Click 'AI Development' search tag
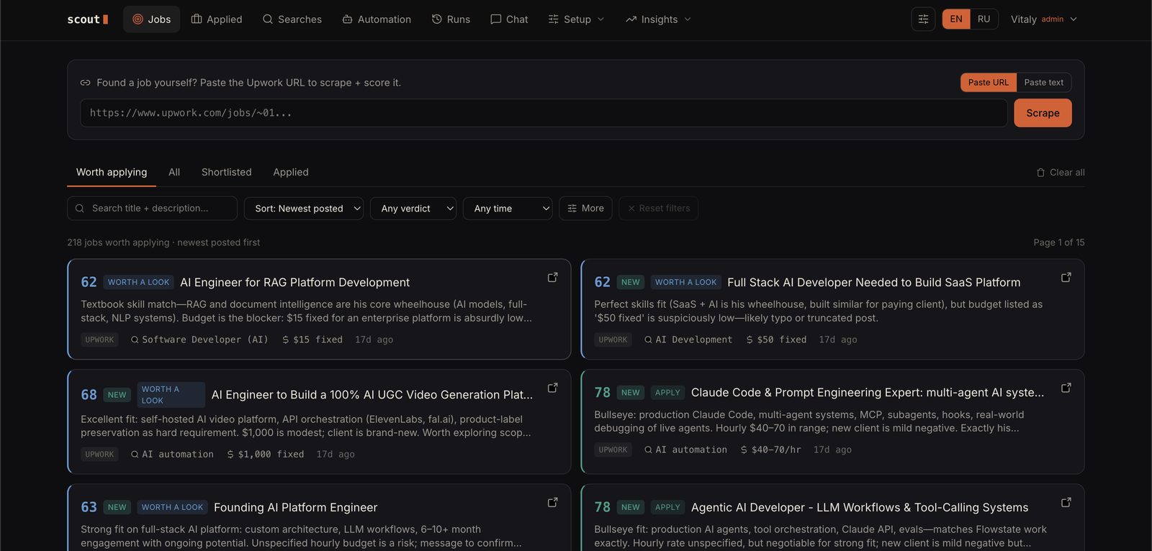The height and width of the screenshot is (551, 1152). coord(688,340)
